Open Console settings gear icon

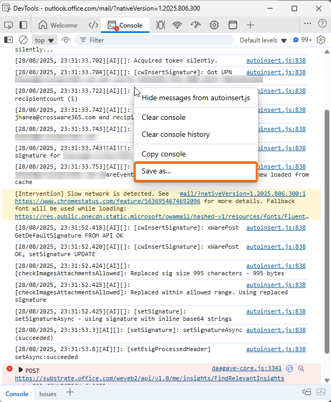click(x=320, y=40)
